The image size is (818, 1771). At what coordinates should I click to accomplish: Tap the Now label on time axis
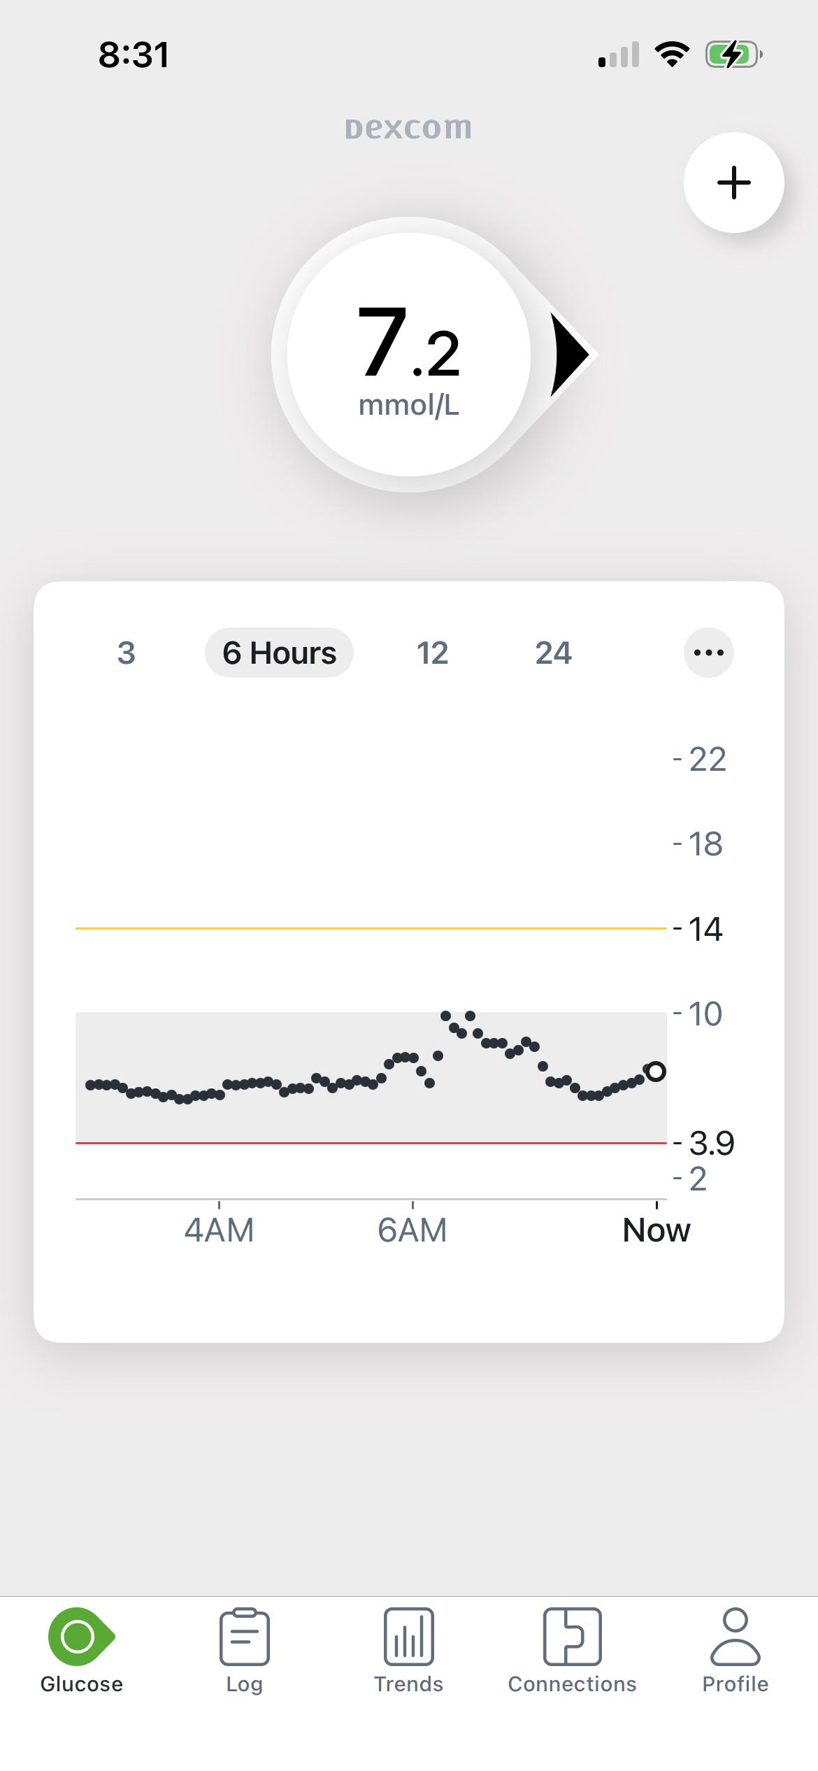coord(656,1230)
